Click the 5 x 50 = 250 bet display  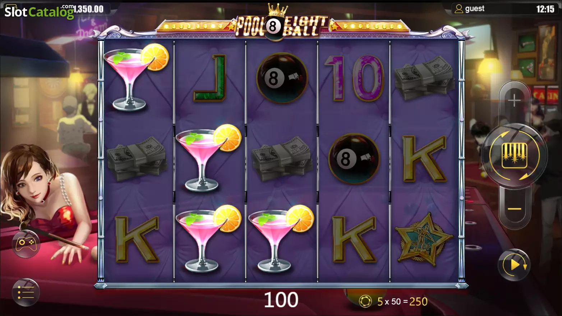[402, 302]
